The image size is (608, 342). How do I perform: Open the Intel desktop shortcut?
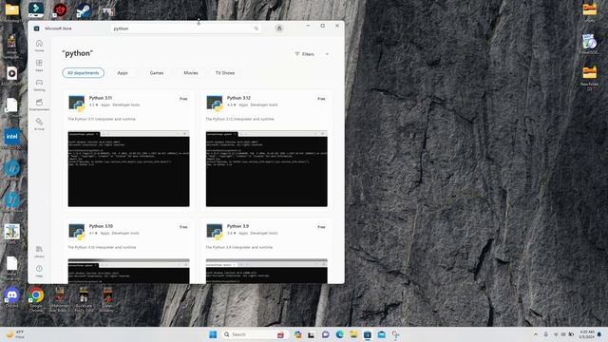(x=12, y=139)
